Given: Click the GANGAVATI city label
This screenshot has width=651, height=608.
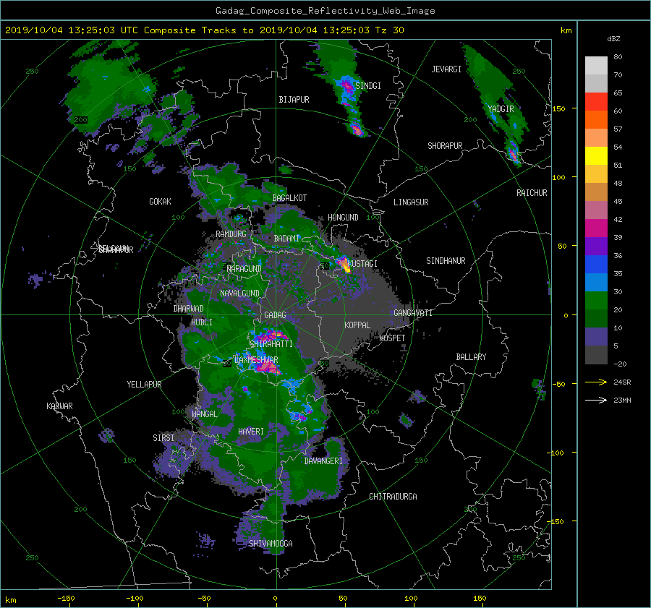Looking at the screenshot, I should [x=413, y=313].
